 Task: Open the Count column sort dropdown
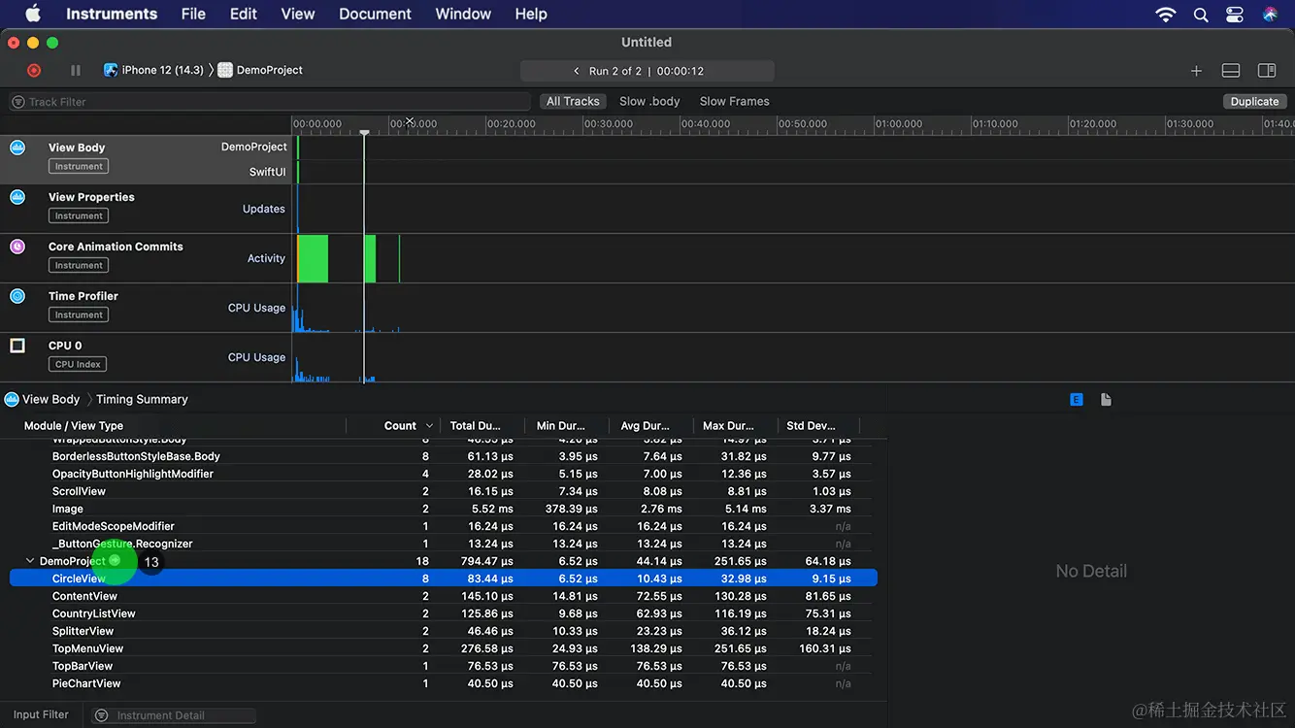(429, 426)
